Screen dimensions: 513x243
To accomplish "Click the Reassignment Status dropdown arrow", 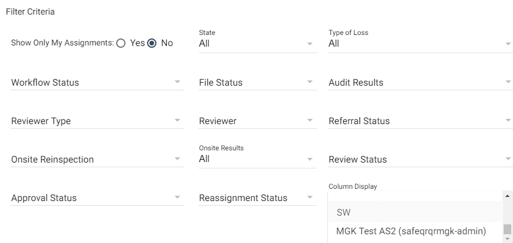I will pos(310,198).
